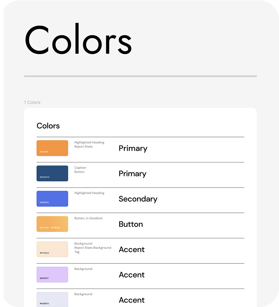The image size is (279, 307).
Task: Click the Accent label beside peach swatch
Action: pos(132,250)
